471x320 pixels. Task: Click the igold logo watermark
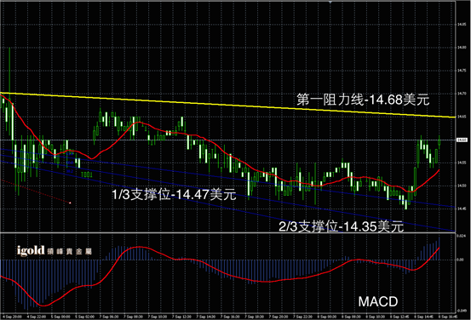(54, 250)
